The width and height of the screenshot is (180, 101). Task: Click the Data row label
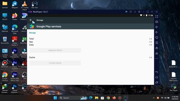(31, 45)
